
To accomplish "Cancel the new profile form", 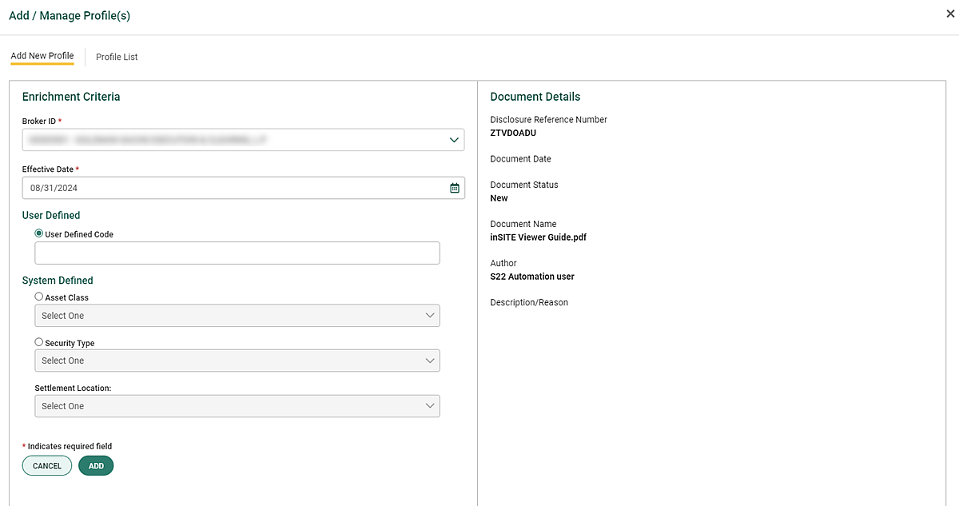I will [x=47, y=466].
